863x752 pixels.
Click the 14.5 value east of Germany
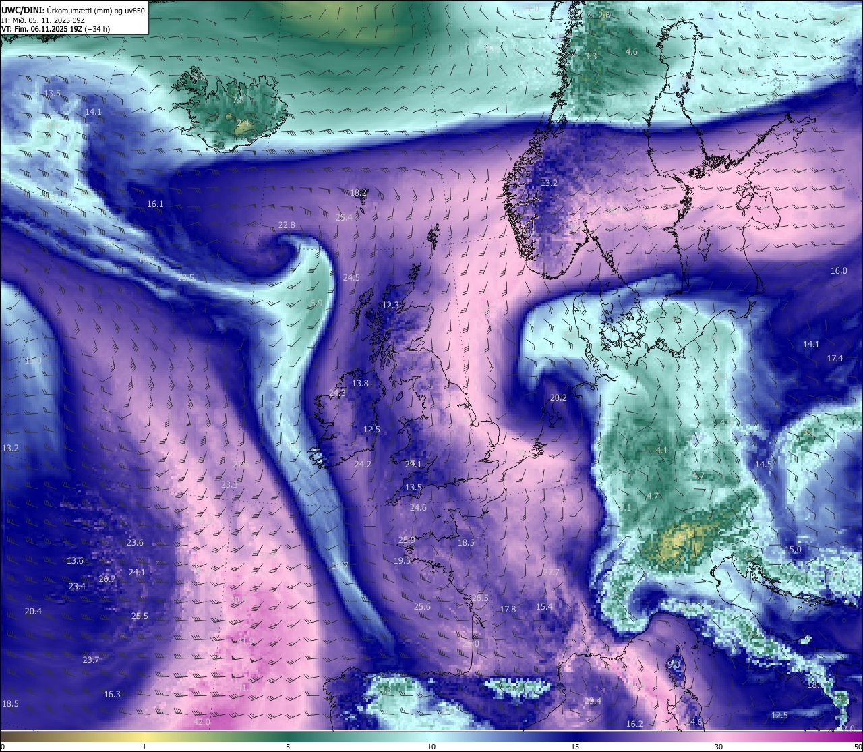click(763, 464)
